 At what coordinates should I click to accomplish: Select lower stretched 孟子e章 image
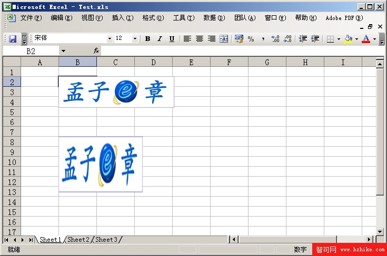point(101,165)
